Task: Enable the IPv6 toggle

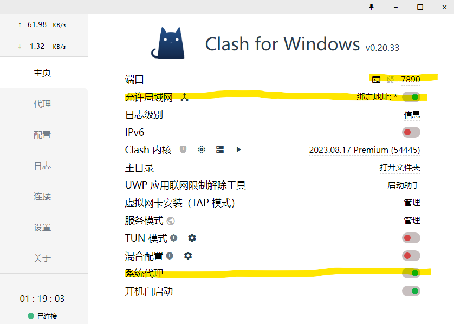Action: (411, 132)
